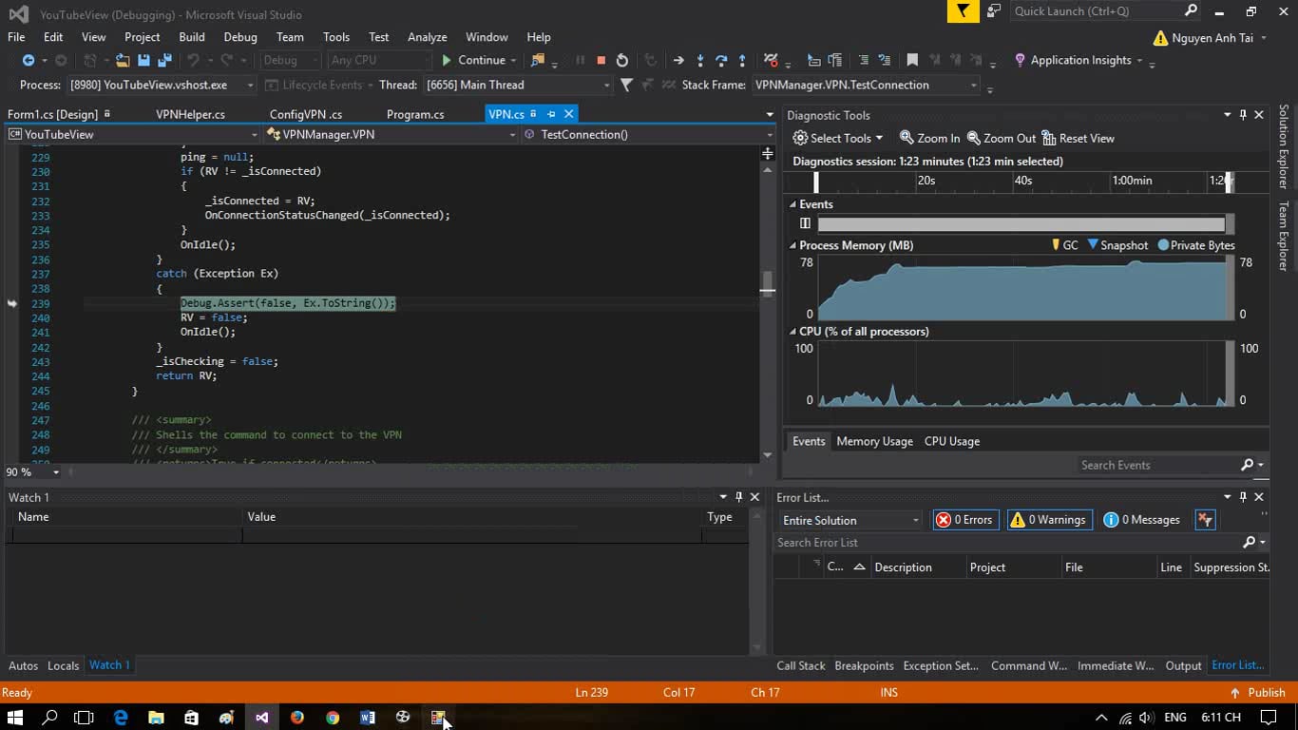The width and height of the screenshot is (1298, 730).
Task: Click Continue to resume debugging
Action: 473,60
